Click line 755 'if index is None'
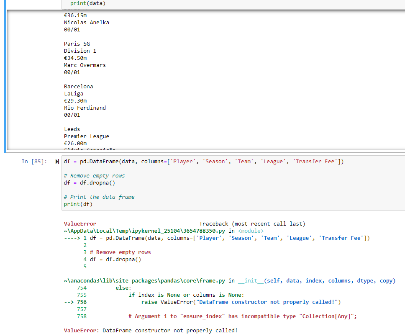 click(x=160, y=295)
